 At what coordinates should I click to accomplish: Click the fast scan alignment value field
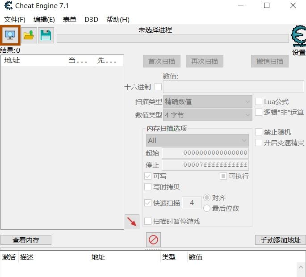tap(192, 203)
